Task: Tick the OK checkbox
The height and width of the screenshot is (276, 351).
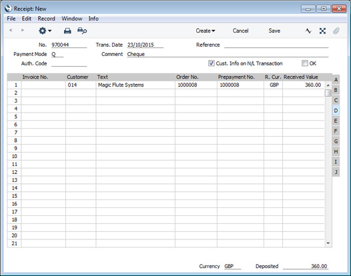Action: coord(304,63)
